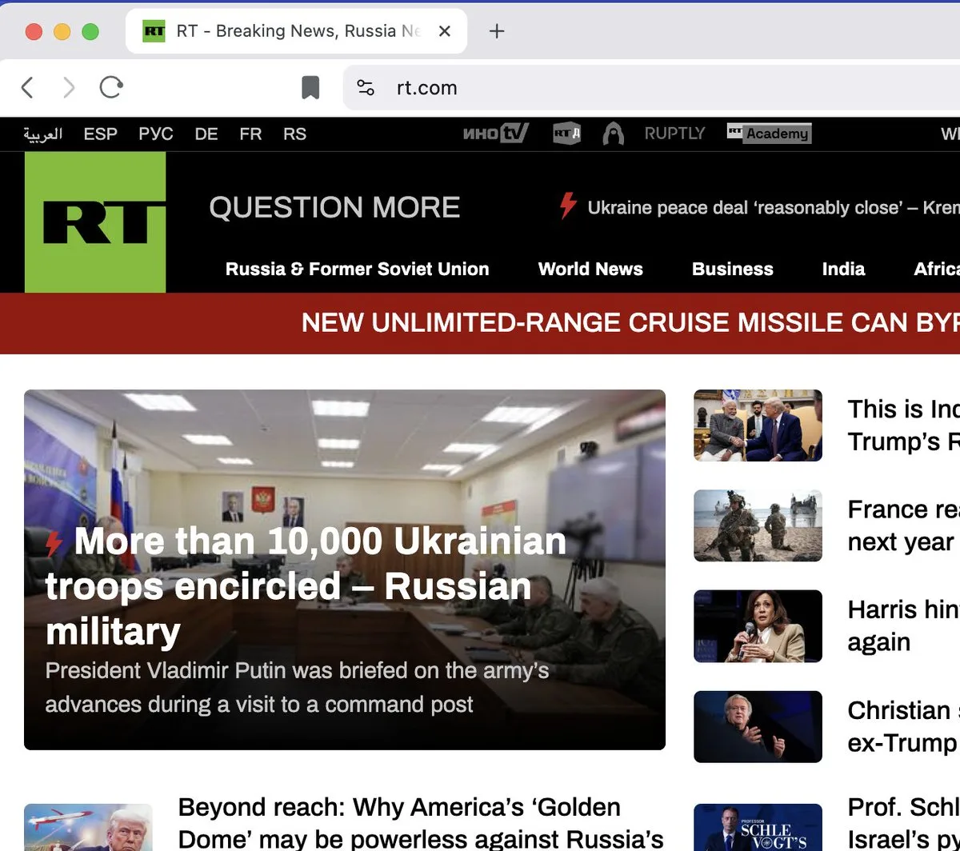Open the Modi and Trump handshake thumbnail
Viewport: 960px width, 851px height.
[758, 425]
